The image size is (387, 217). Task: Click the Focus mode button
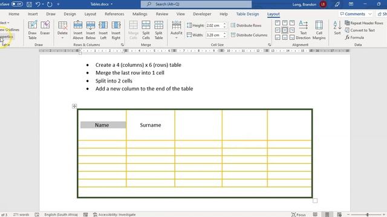pos(298,215)
